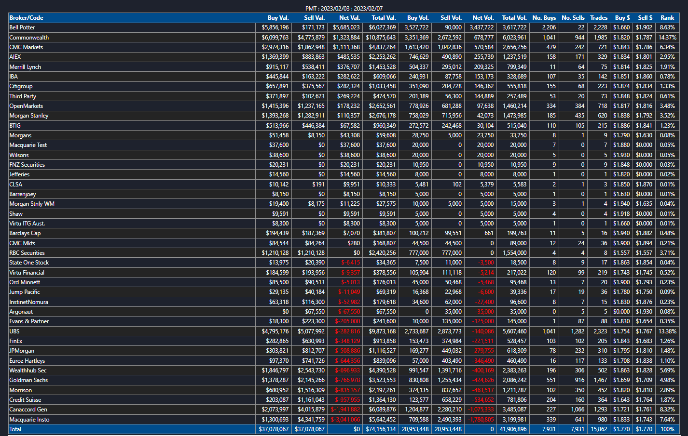Select the Wealthhub Sec broker name
The width and height of the screenshot is (688, 436).
coord(28,370)
